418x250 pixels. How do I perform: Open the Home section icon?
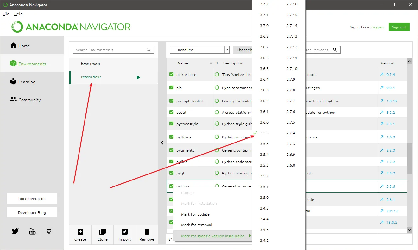coord(13,46)
